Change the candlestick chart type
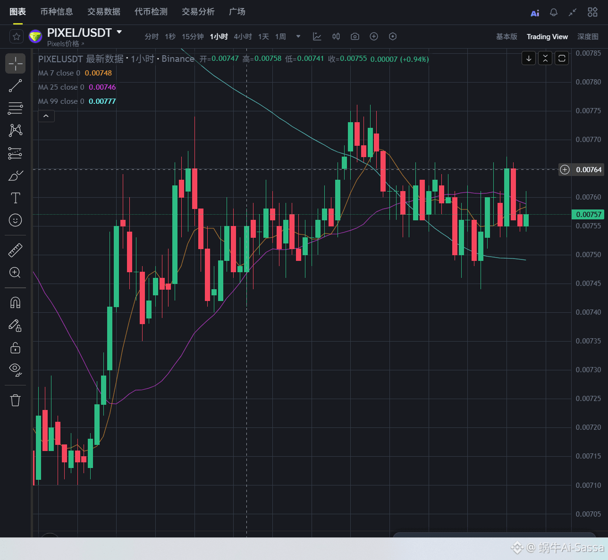The width and height of the screenshot is (608, 560). [x=336, y=36]
